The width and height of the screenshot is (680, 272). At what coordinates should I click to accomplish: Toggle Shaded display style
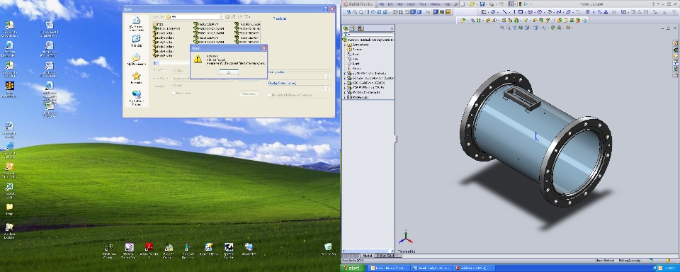[x=419, y=12]
